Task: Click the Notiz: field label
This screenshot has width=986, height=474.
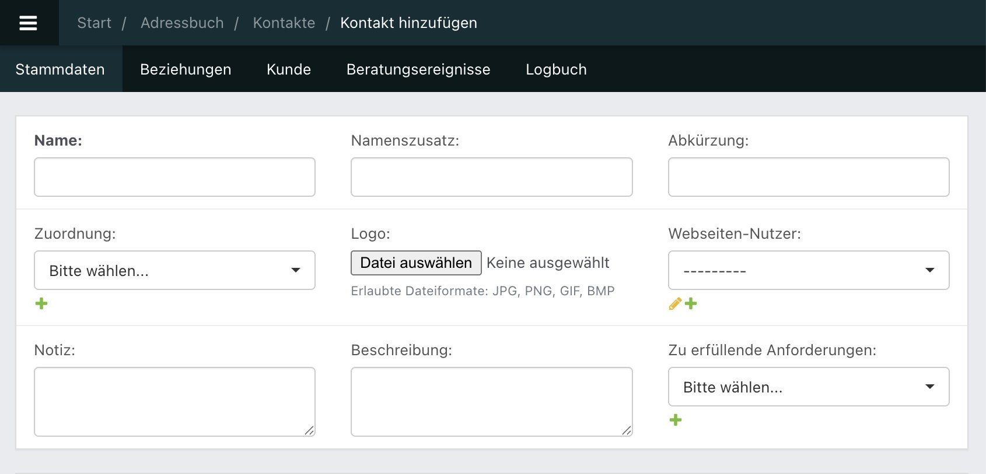Action: (55, 350)
